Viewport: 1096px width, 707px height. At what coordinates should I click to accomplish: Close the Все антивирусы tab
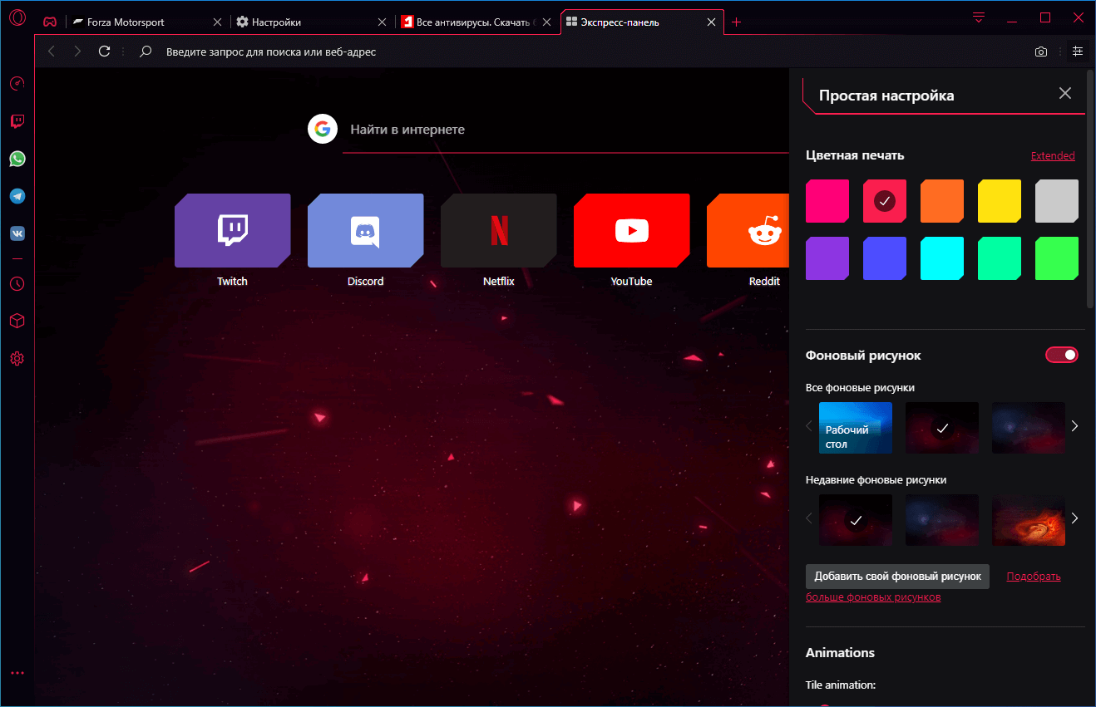546,22
